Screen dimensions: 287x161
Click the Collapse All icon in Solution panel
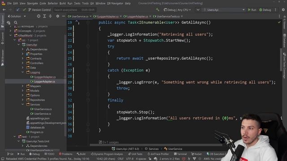point(50,16)
